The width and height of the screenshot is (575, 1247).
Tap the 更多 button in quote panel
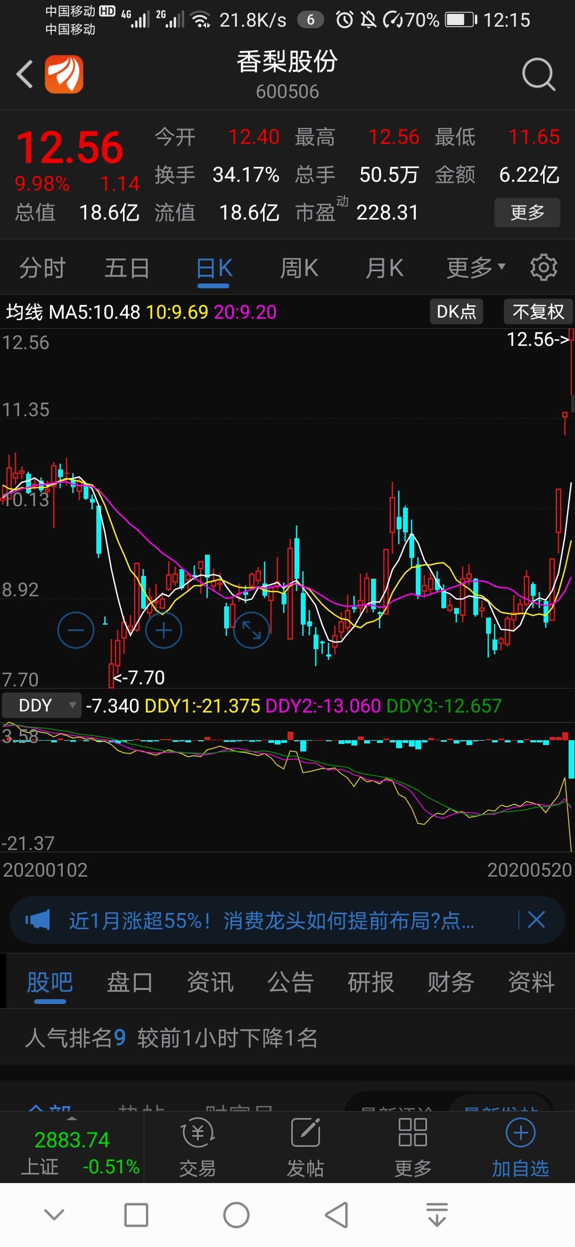[x=527, y=213]
